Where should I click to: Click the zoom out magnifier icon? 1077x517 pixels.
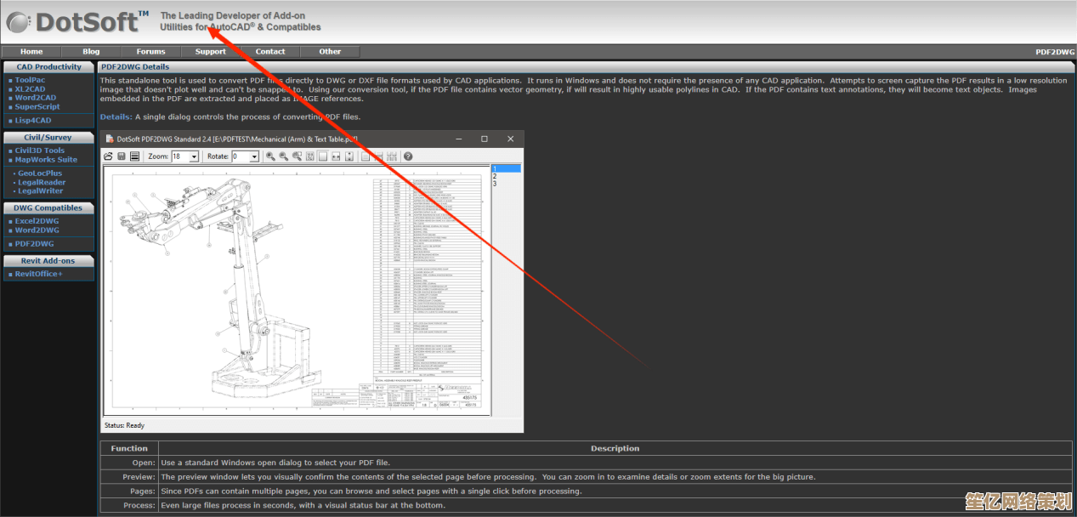(x=284, y=156)
